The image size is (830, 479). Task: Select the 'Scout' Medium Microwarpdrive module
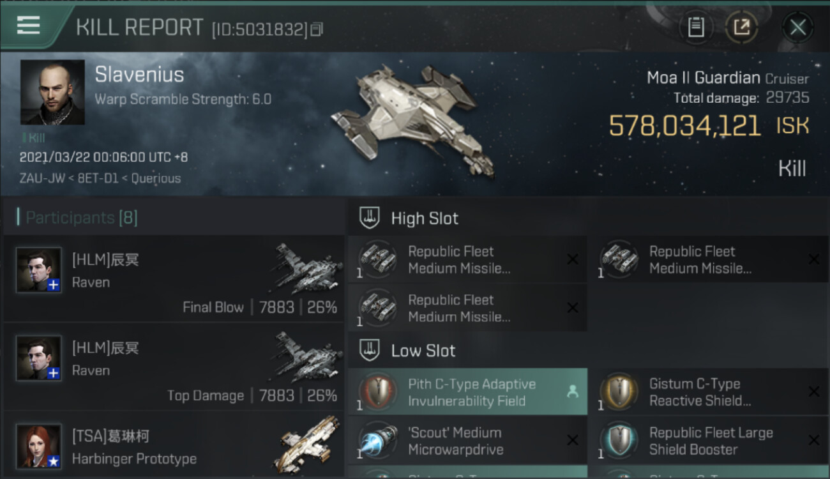(467, 441)
